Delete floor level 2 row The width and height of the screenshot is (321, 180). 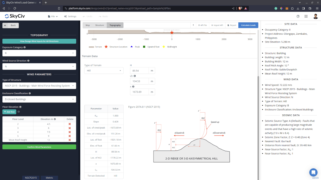pos(70,124)
